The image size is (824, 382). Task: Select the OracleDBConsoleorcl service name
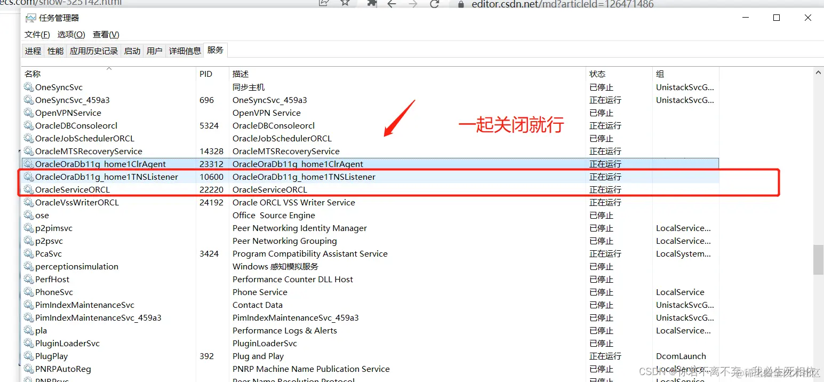76,125
